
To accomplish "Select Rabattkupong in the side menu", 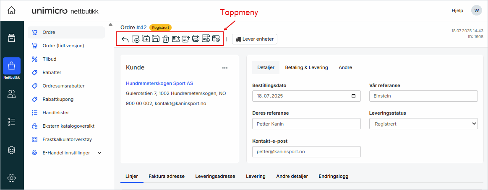I will 58,99.
